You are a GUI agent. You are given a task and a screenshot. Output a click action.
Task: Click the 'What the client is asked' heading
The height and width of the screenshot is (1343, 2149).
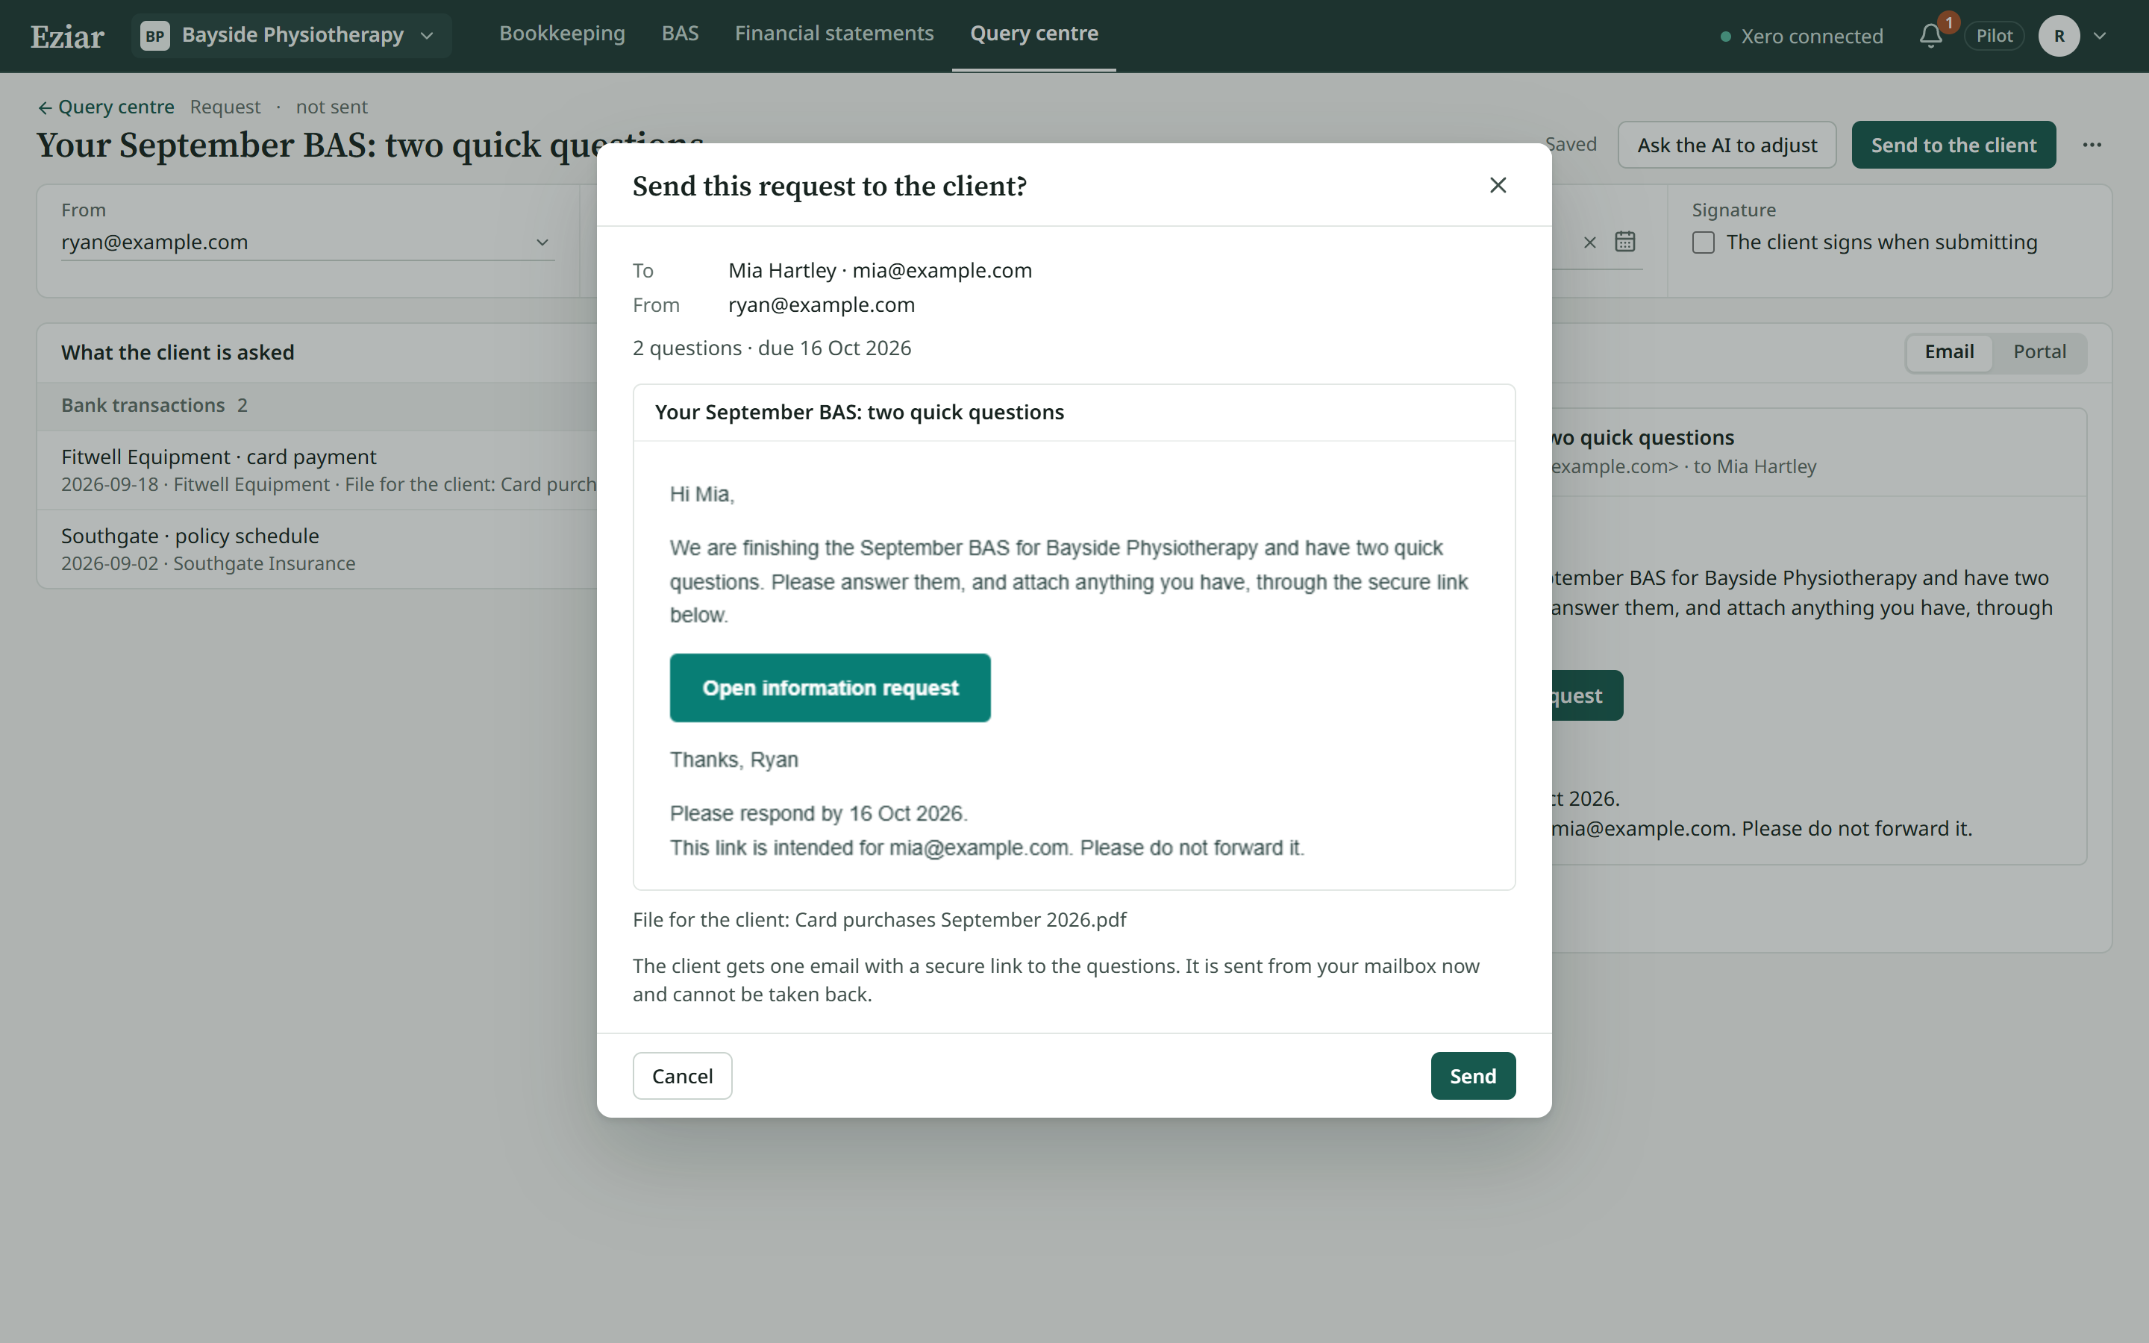click(x=178, y=353)
